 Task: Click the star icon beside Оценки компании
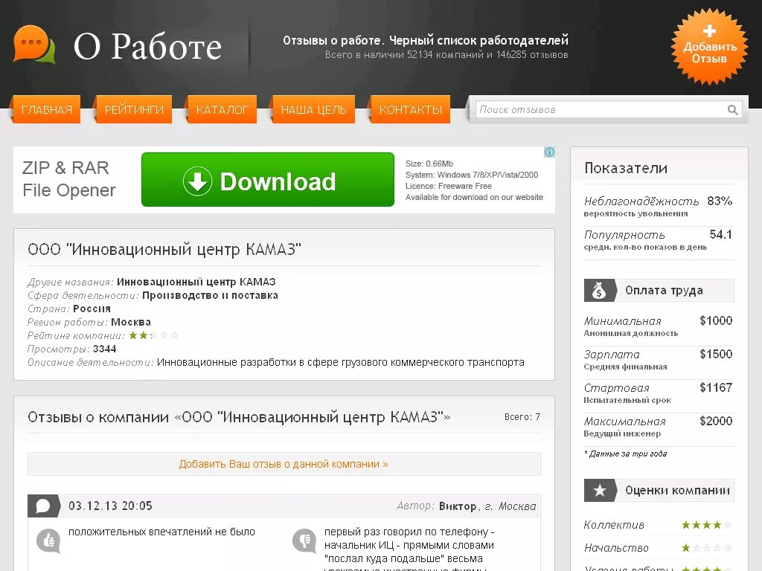(600, 491)
